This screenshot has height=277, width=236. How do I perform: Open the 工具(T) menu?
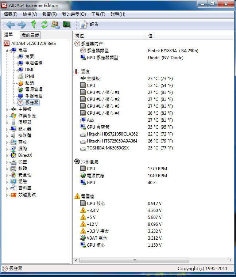pyautogui.click(x=98, y=14)
